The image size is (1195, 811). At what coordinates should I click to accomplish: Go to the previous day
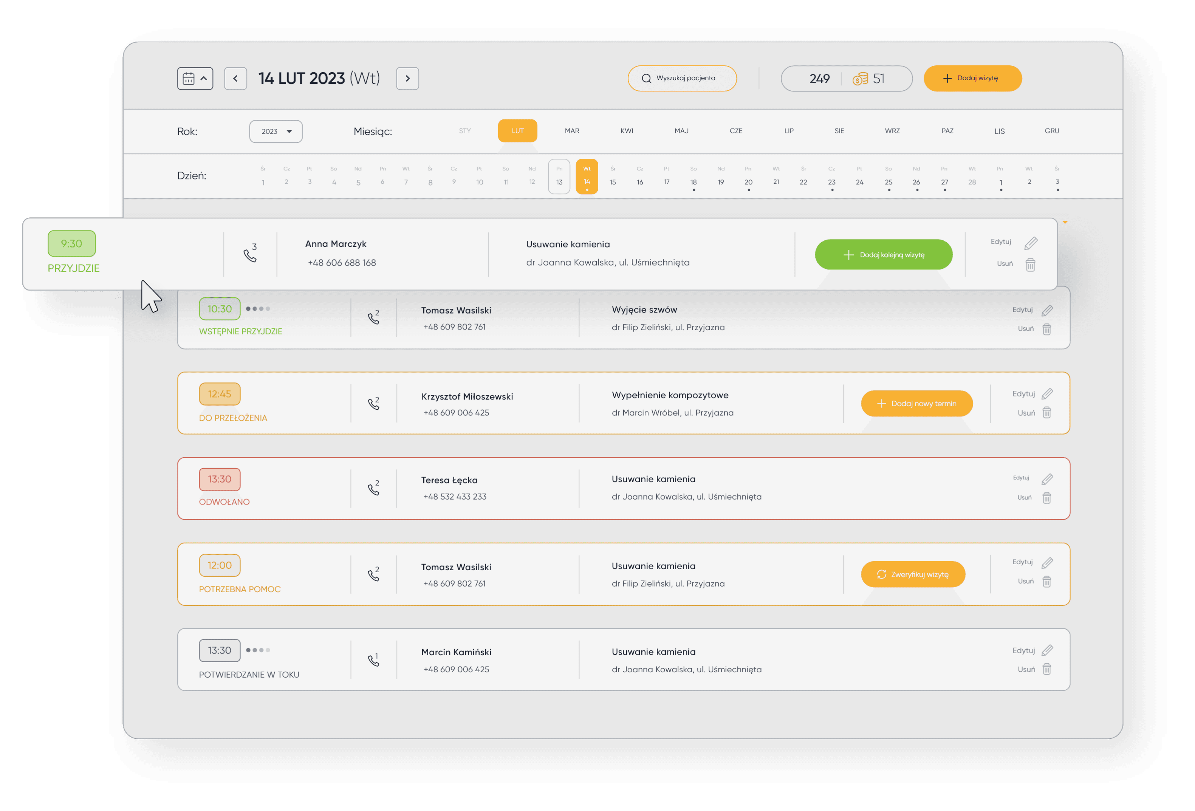pos(235,79)
